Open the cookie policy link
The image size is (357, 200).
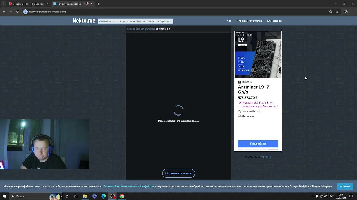pos(129,186)
